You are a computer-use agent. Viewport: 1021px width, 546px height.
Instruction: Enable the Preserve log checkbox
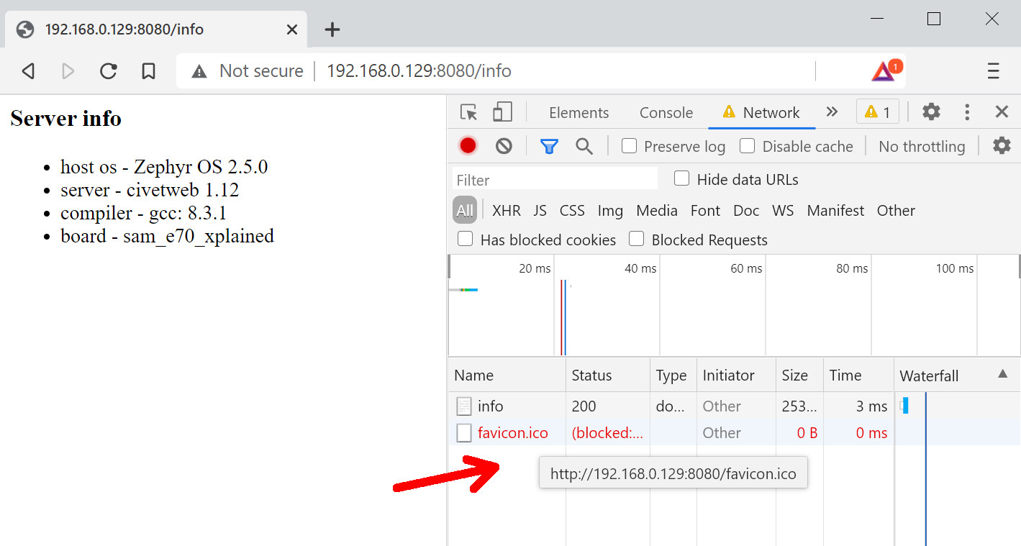(629, 145)
